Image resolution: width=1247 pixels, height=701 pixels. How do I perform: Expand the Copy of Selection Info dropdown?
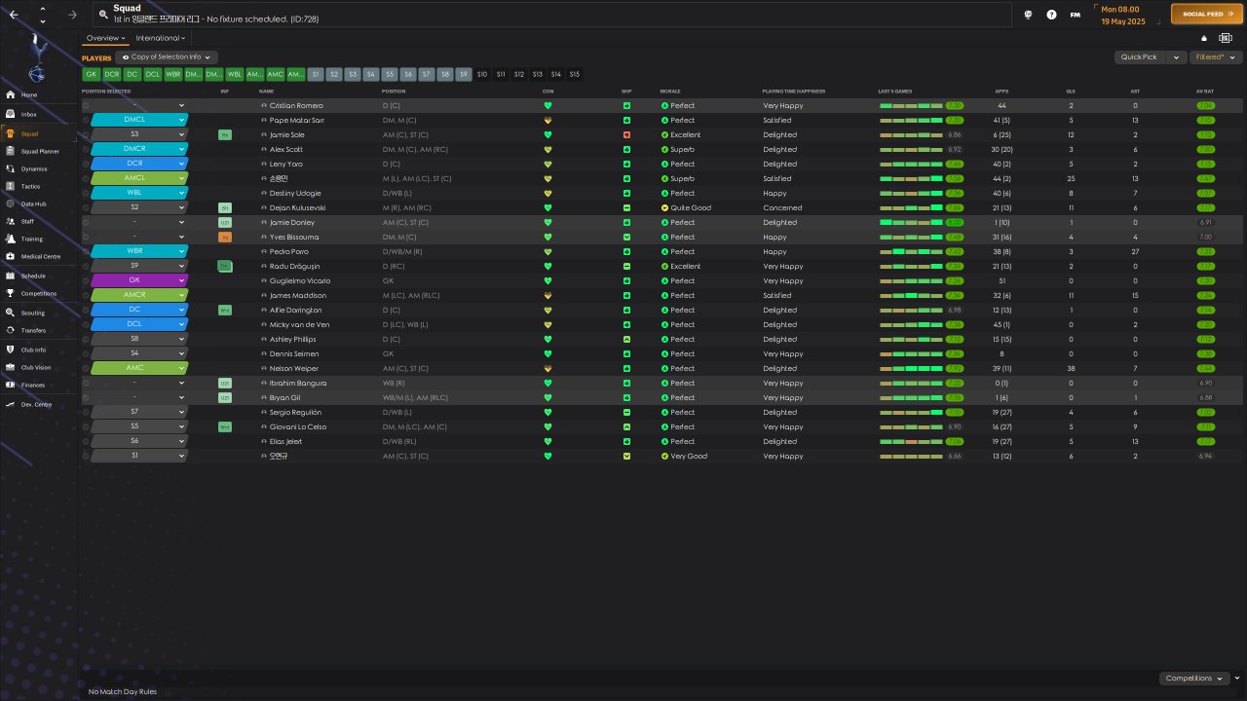(x=166, y=57)
